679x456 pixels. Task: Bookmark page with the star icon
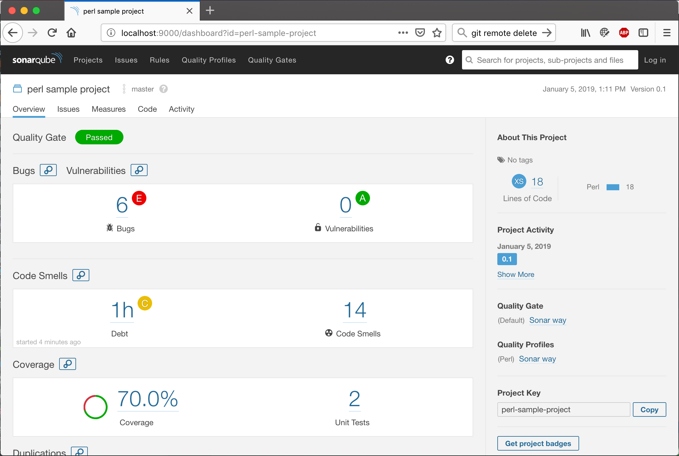point(437,33)
